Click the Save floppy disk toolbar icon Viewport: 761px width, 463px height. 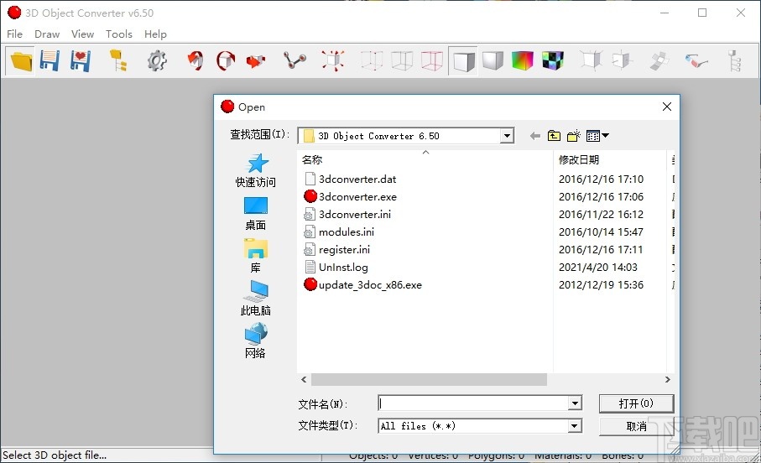[x=50, y=61]
